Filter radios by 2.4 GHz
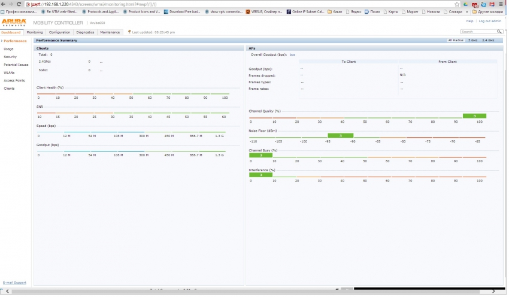Image resolution: width=509 pixels, height=297 pixels. pyautogui.click(x=489, y=41)
